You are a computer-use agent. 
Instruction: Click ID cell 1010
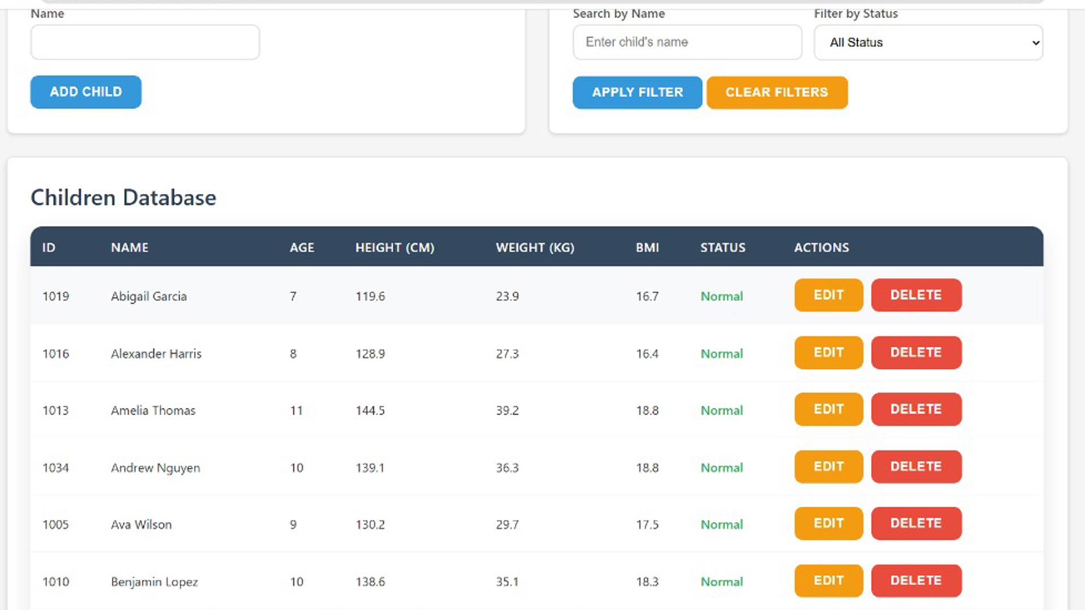(x=55, y=582)
